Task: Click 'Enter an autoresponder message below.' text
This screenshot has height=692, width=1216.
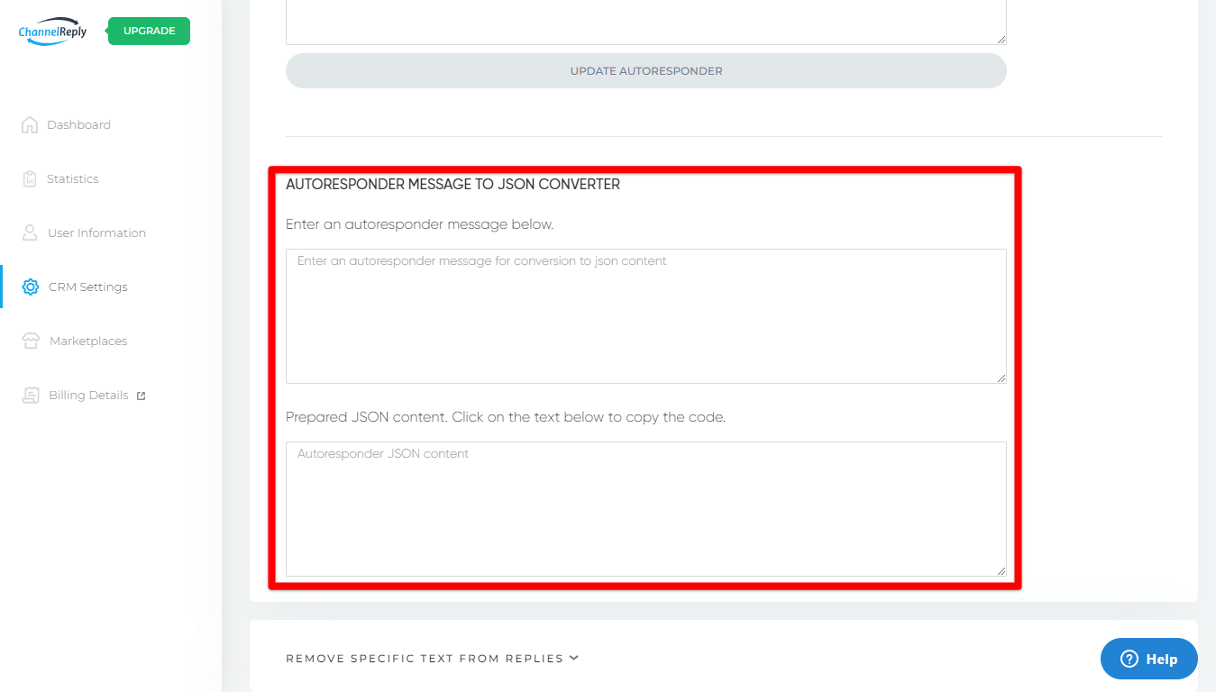Action: [x=419, y=224]
